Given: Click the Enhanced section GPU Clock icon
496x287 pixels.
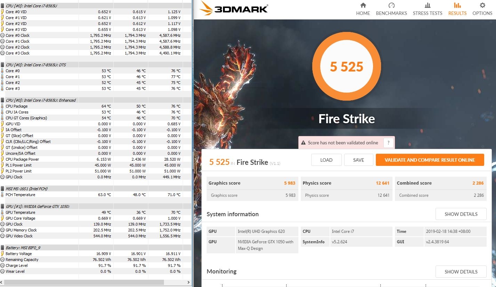Looking at the screenshot, I should tap(3, 177).
